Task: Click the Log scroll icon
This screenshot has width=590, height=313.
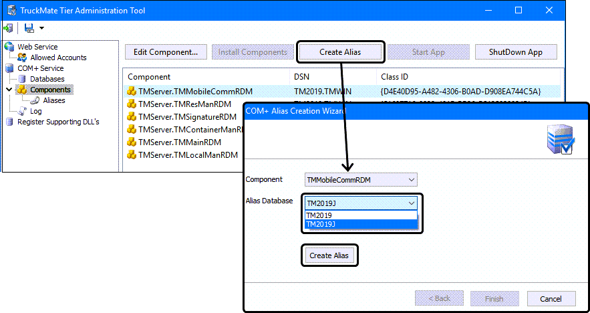Action: [x=23, y=111]
